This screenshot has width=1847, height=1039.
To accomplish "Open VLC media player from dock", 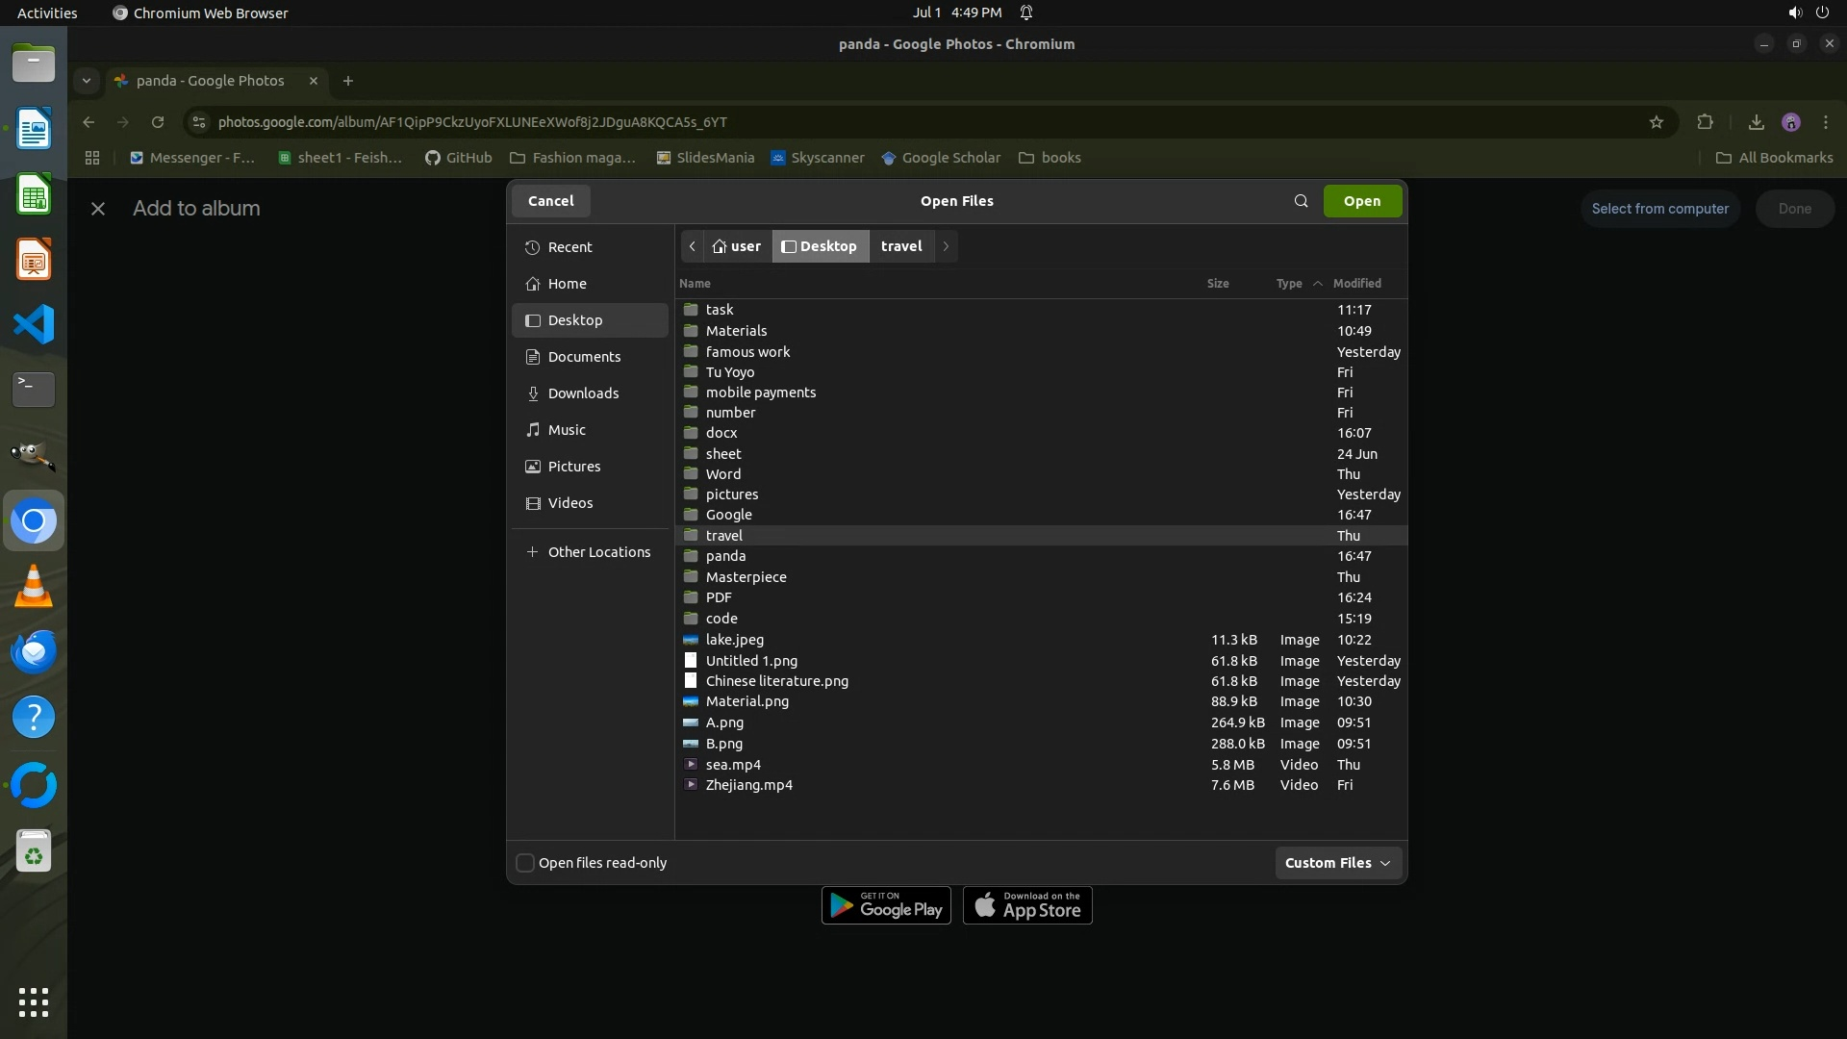I will (34, 586).
